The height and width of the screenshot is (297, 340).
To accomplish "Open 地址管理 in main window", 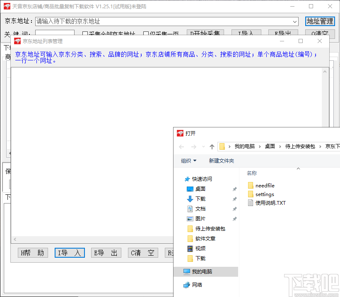I will click(320, 21).
